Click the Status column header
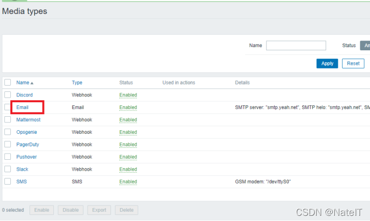Viewport: 370px width, 221px height. [126, 82]
